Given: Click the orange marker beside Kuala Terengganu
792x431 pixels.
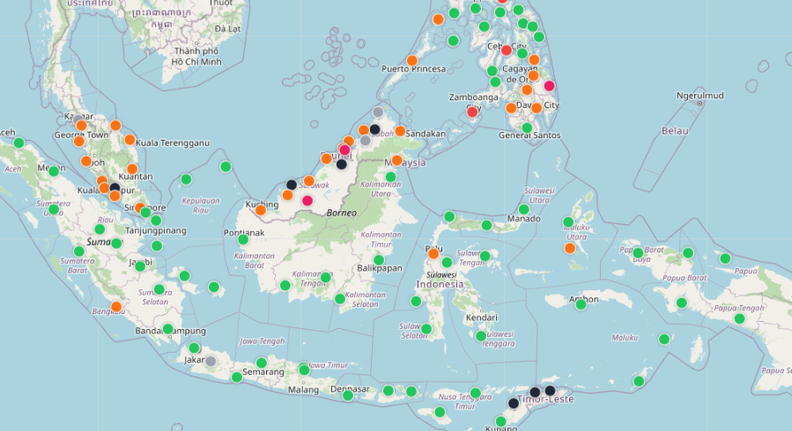Looking at the screenshot, I should (130, 140).
